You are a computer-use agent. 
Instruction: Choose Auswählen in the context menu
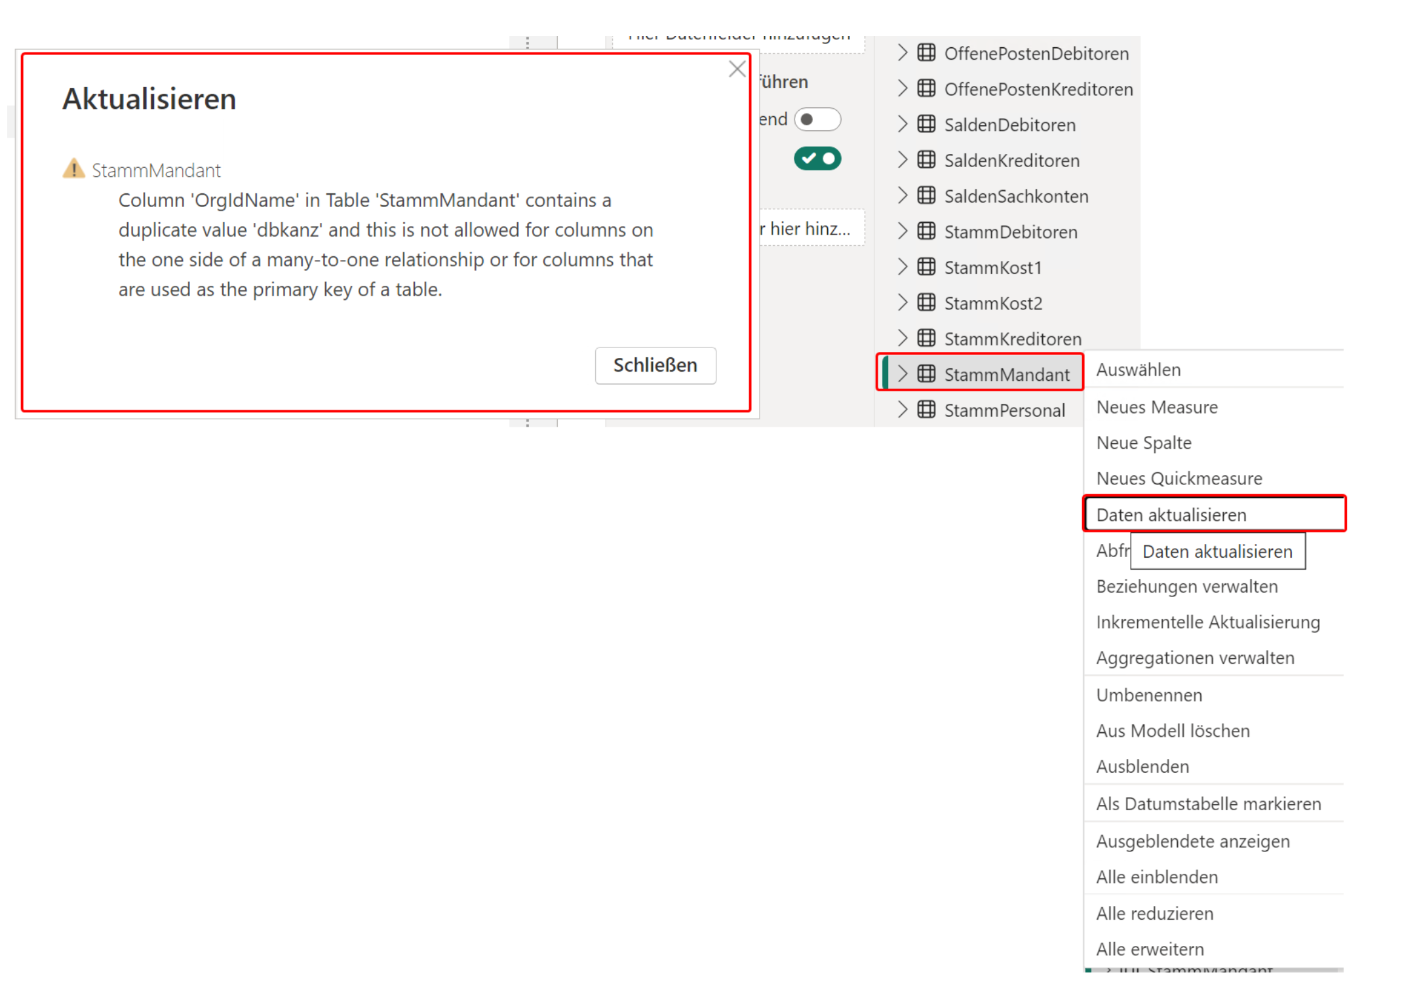pyautogui.click(x=1214, y=370)
